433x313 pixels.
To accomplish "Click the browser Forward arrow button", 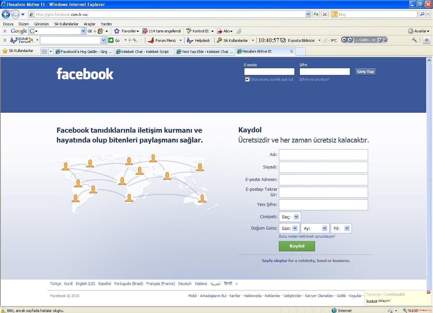I will 15,14.
